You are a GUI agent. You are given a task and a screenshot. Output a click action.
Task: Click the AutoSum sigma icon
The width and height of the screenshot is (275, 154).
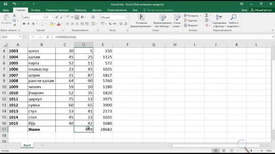point(207,15)
